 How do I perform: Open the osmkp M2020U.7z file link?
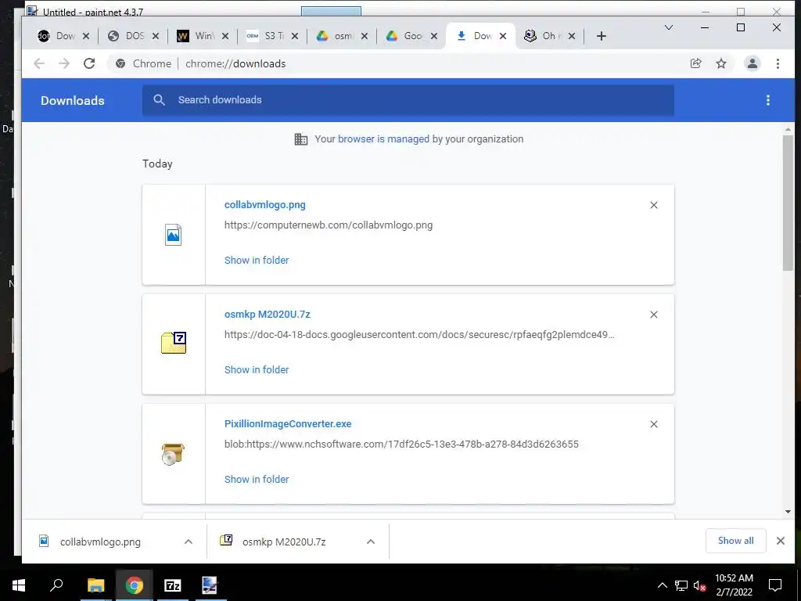pos(268,315)
